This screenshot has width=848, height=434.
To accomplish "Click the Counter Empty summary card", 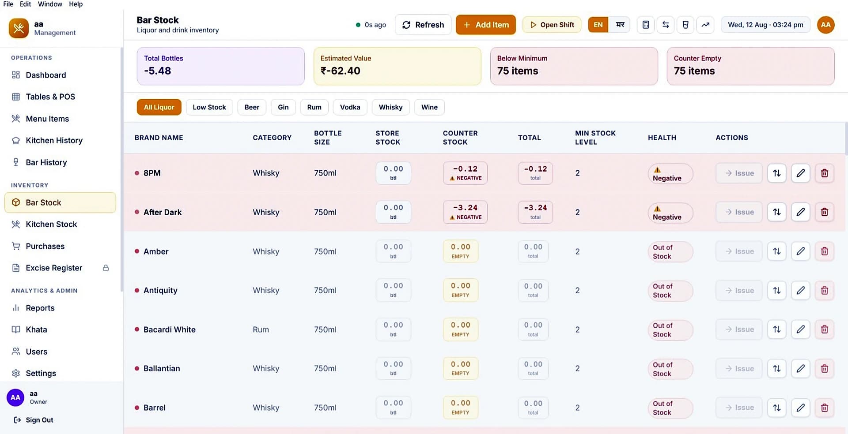I will point(751,66).
